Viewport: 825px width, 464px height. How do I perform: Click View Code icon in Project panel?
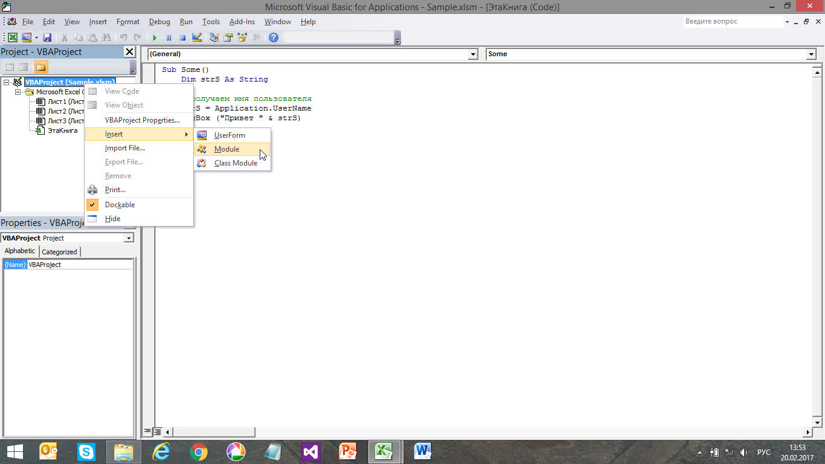pos(10,67)
